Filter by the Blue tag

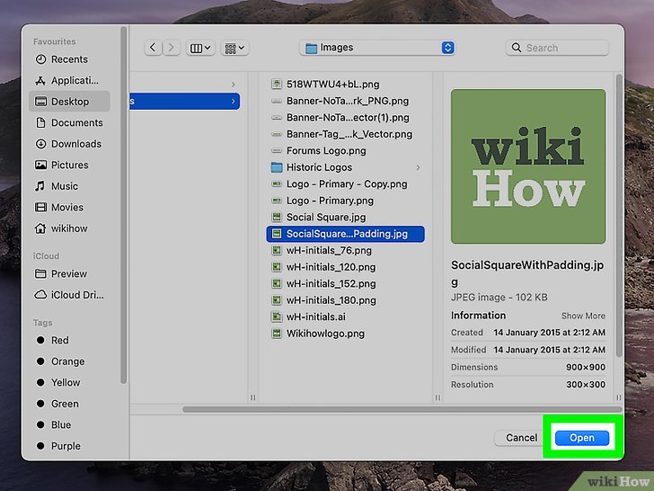click(x=60, y=425)
